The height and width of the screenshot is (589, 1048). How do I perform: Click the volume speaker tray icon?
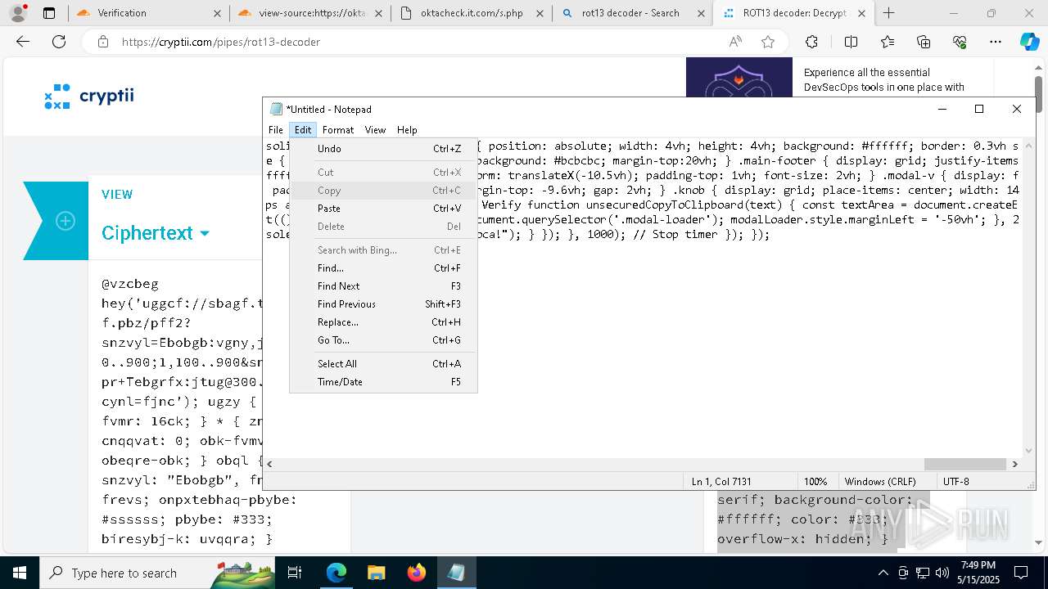pyautogui.click(x=942, y=573)
